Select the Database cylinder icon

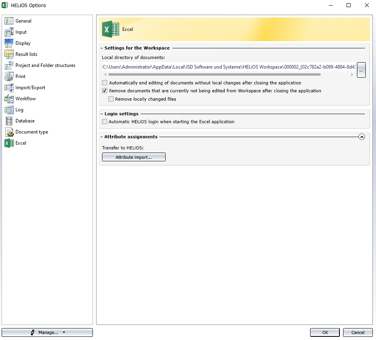pyautogui.click(x=9, y=121)
